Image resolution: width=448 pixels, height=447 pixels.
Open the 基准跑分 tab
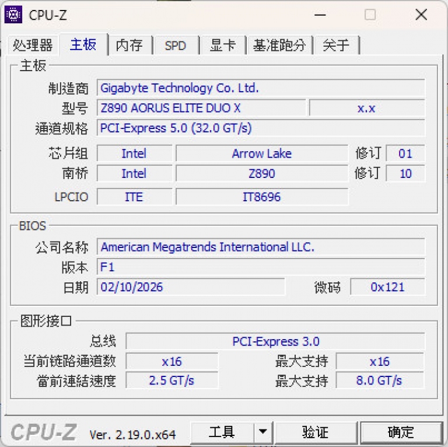(x=279, y=46)
